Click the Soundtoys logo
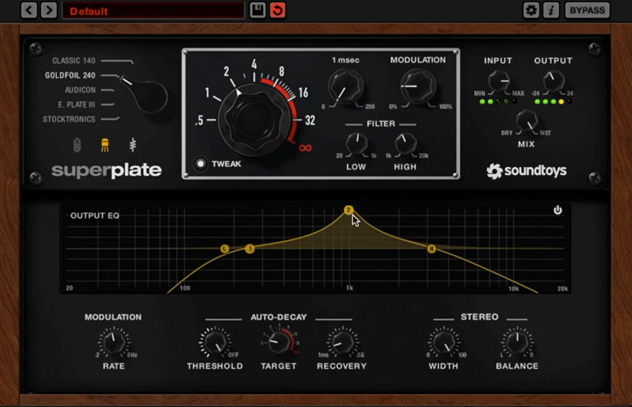This screenshot has height=407, width=632. (x=526, y=171)
